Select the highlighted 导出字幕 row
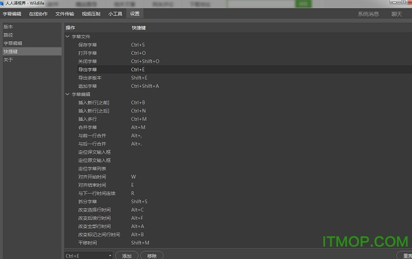Image resolution: width=412 pixels, height=259 pixels. click(238, 69)
